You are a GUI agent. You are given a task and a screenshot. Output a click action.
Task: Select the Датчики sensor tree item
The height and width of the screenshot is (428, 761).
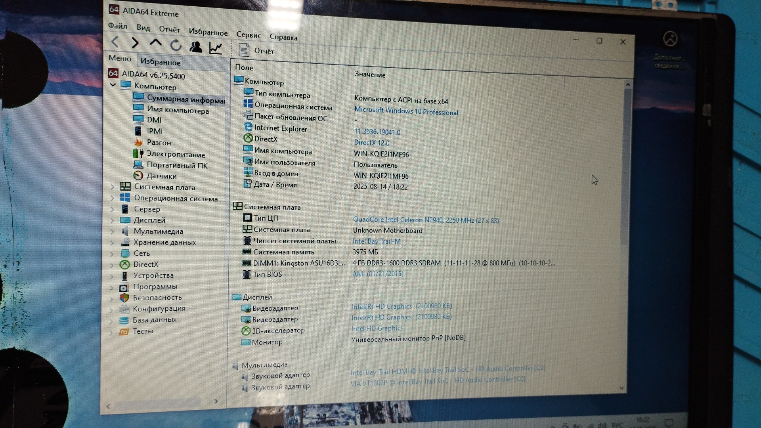pyautogui.click(x=161, y=176)
